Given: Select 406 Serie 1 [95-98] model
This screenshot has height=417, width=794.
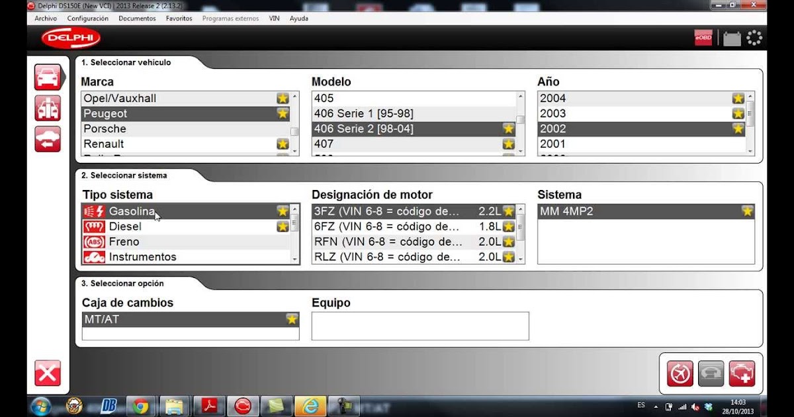Looking at the screenshot, I should pyautogui.click(x=414, y=113).
